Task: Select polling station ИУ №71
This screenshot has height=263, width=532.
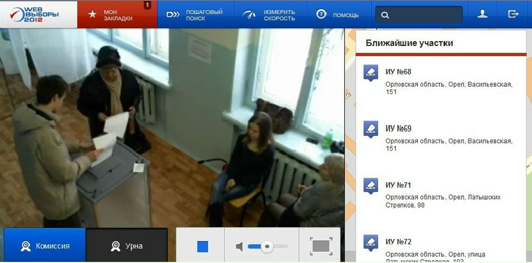Action: 398,185
